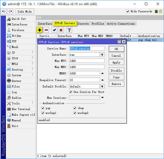Disable the entry with the red X icon
This screenshot has height=159, width=164.
click(x=61, y=30)
